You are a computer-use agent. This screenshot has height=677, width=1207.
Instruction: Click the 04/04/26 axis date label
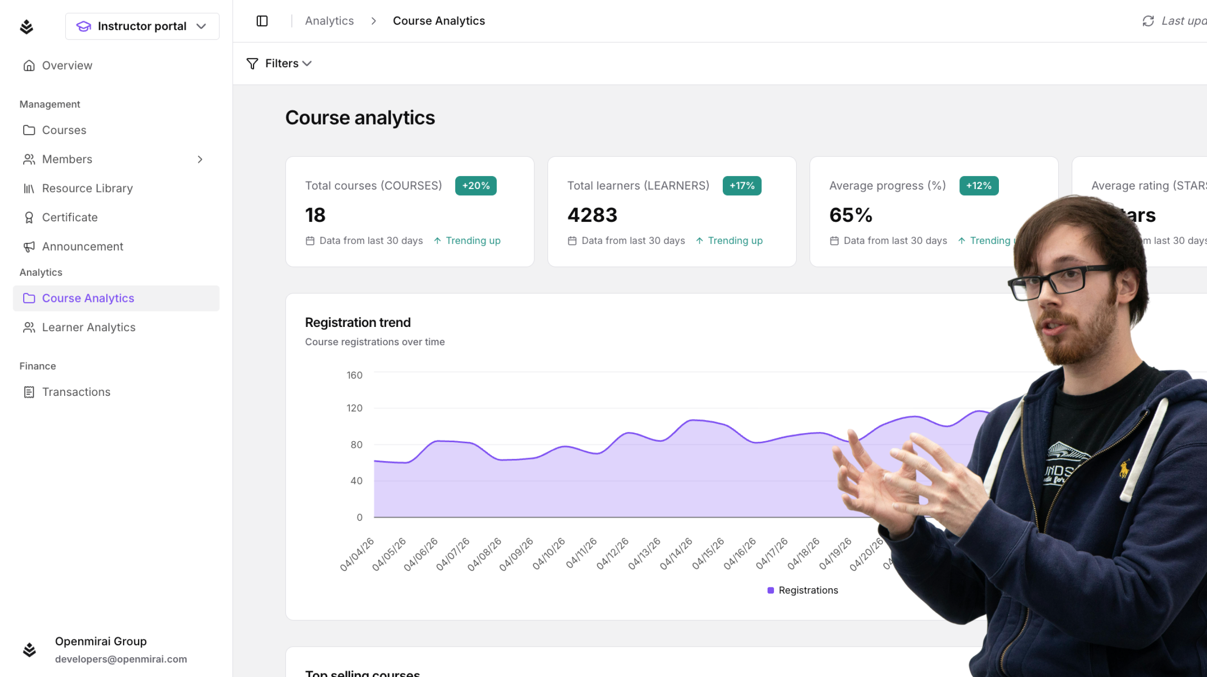click(357, 555)
